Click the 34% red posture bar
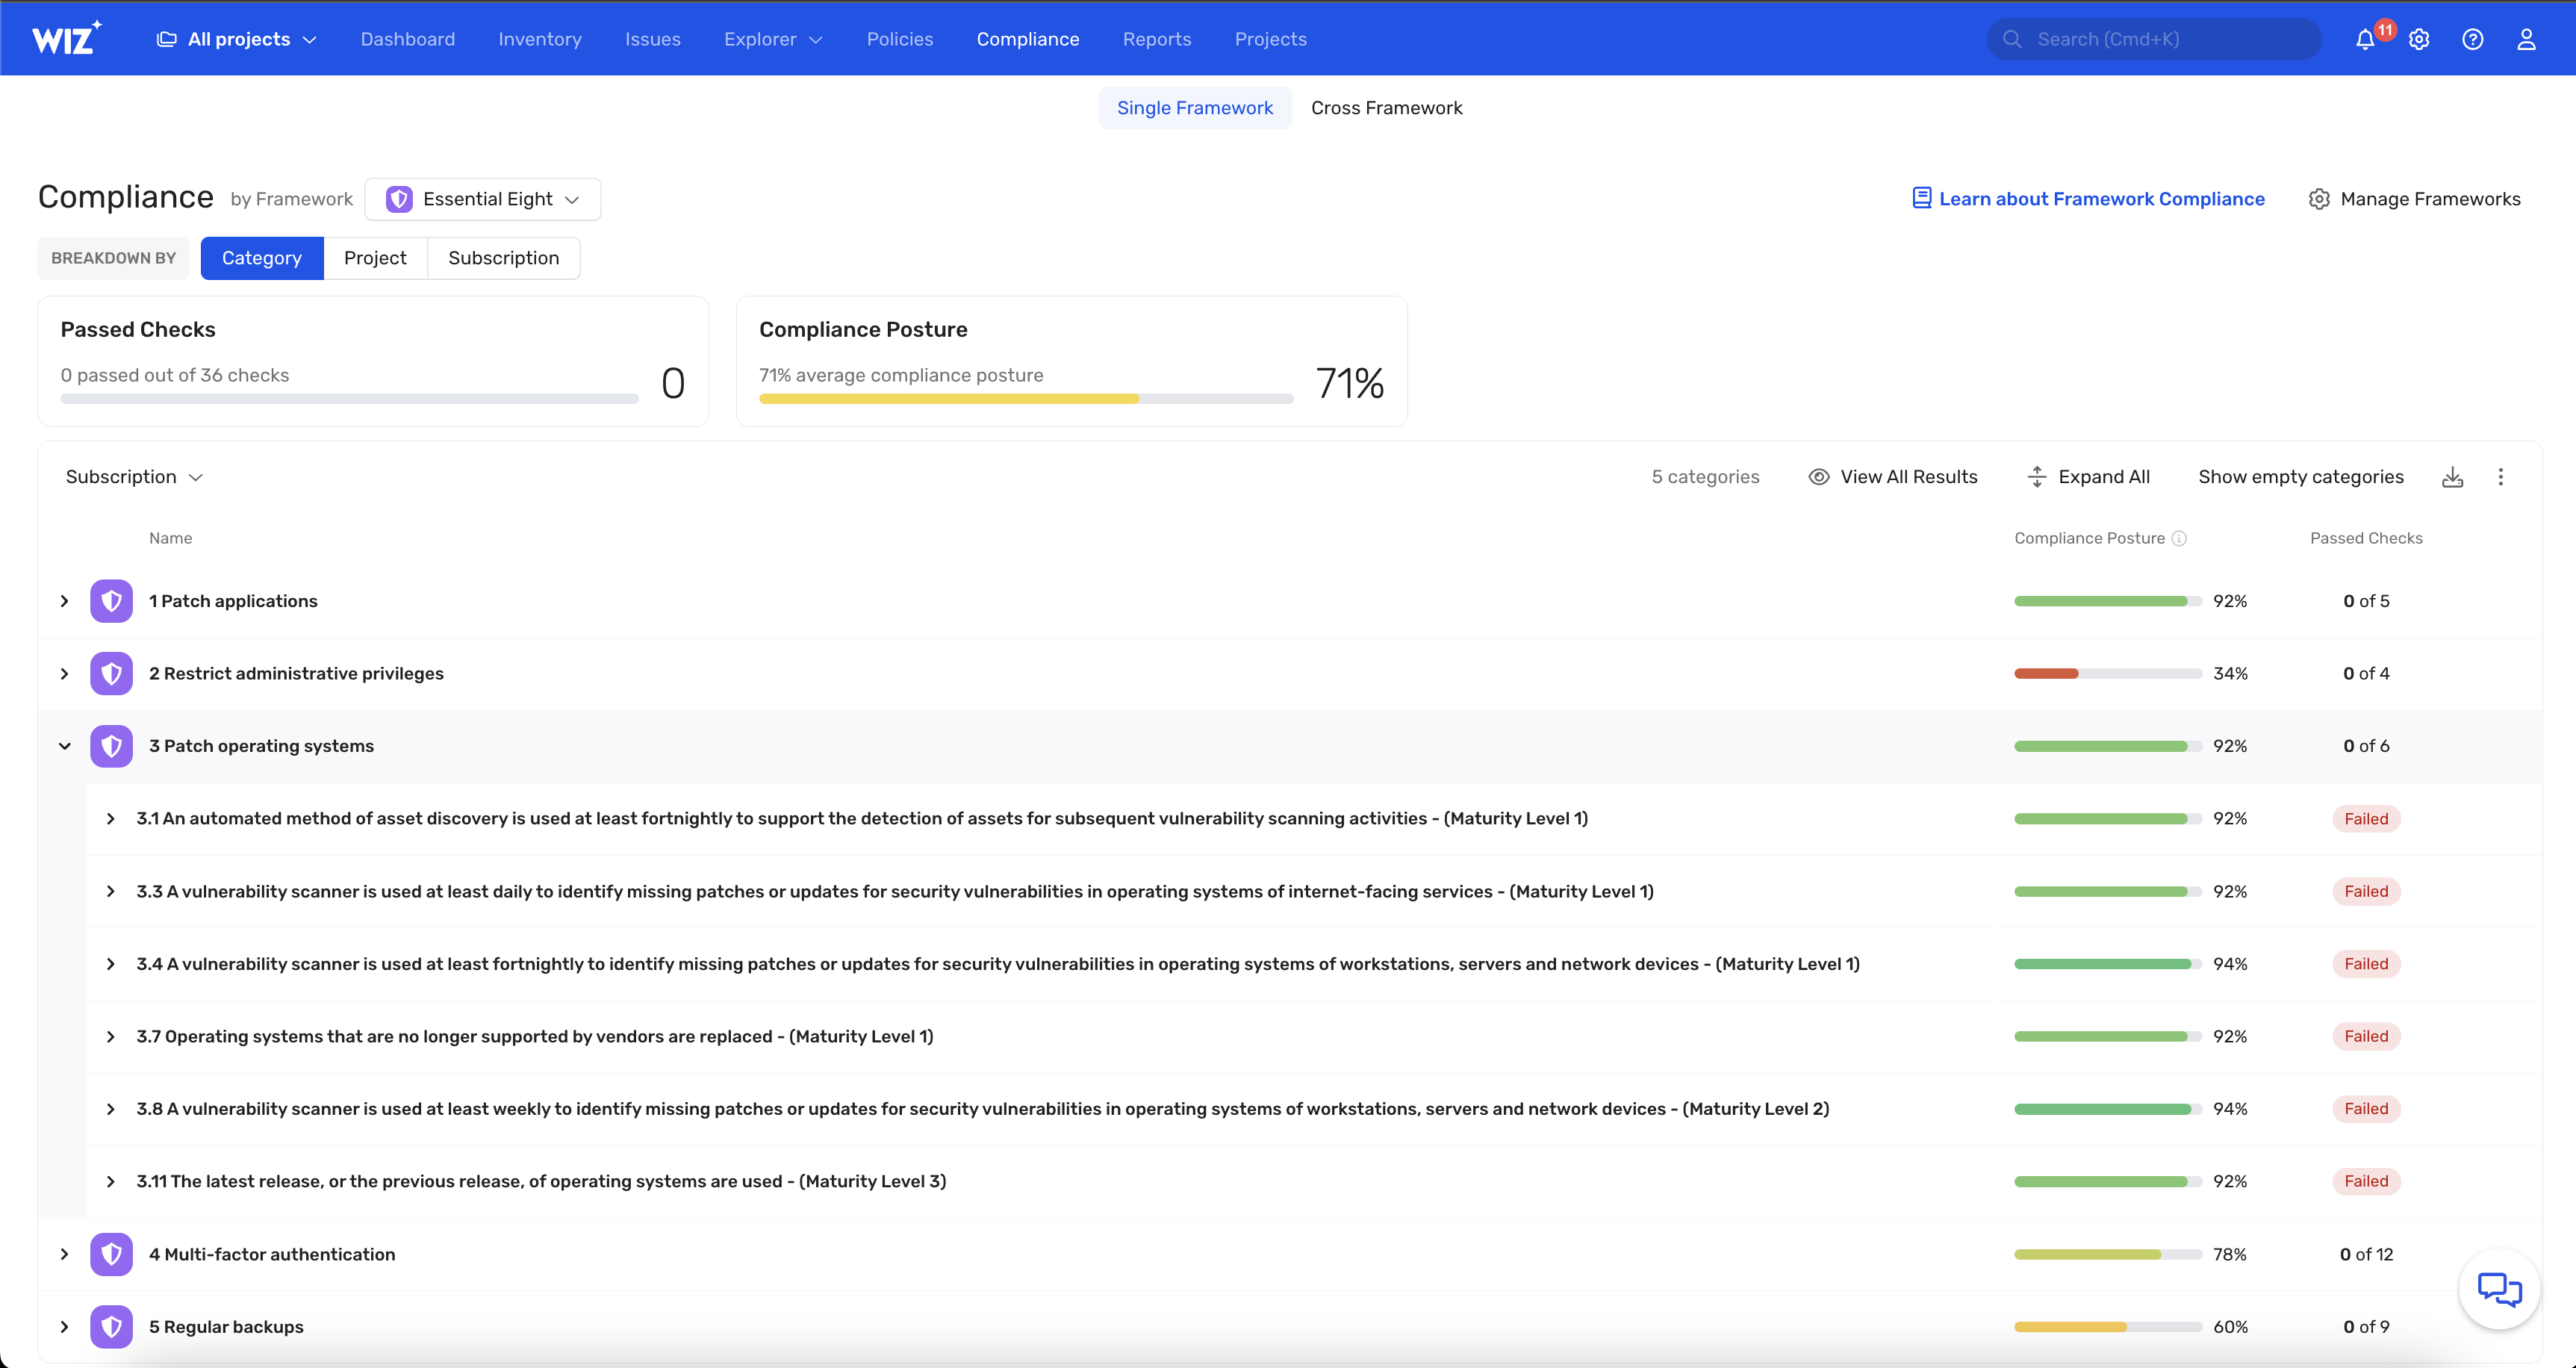This screenshot has height=1368, width=2576. point(2107,674)
